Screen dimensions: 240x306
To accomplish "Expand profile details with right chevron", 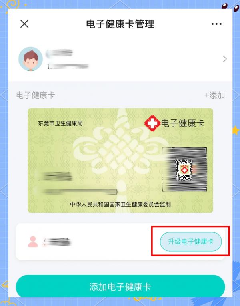I will [x=225, y=59].
